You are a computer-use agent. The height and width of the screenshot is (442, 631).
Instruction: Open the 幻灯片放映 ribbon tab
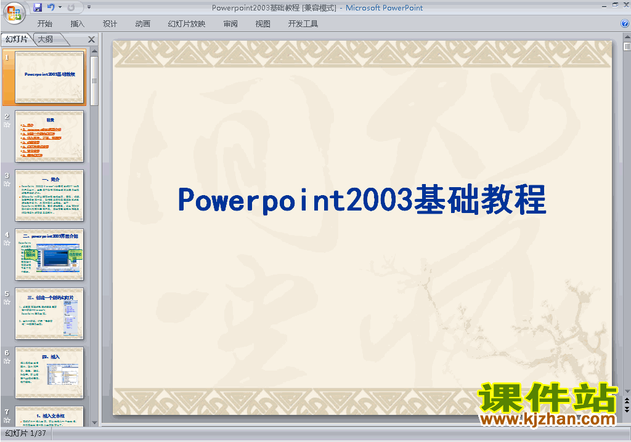[186, 24]
